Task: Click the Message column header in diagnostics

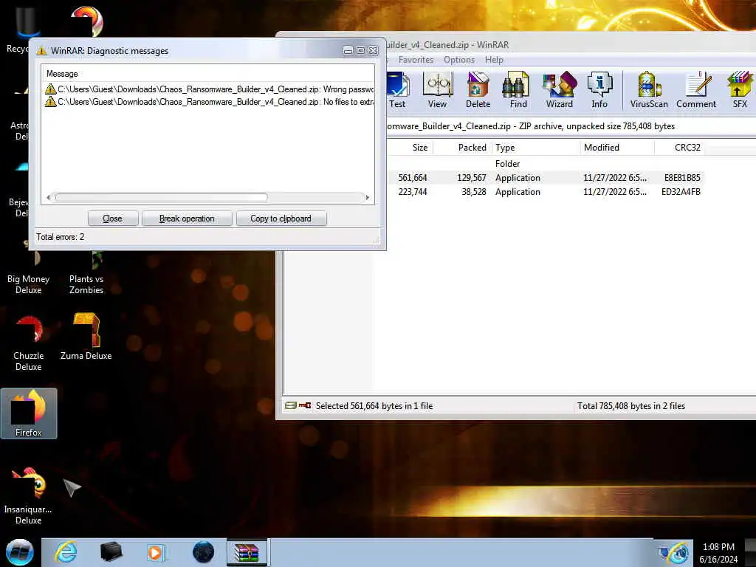Action: pyautogui.click(x=207, y=74)
